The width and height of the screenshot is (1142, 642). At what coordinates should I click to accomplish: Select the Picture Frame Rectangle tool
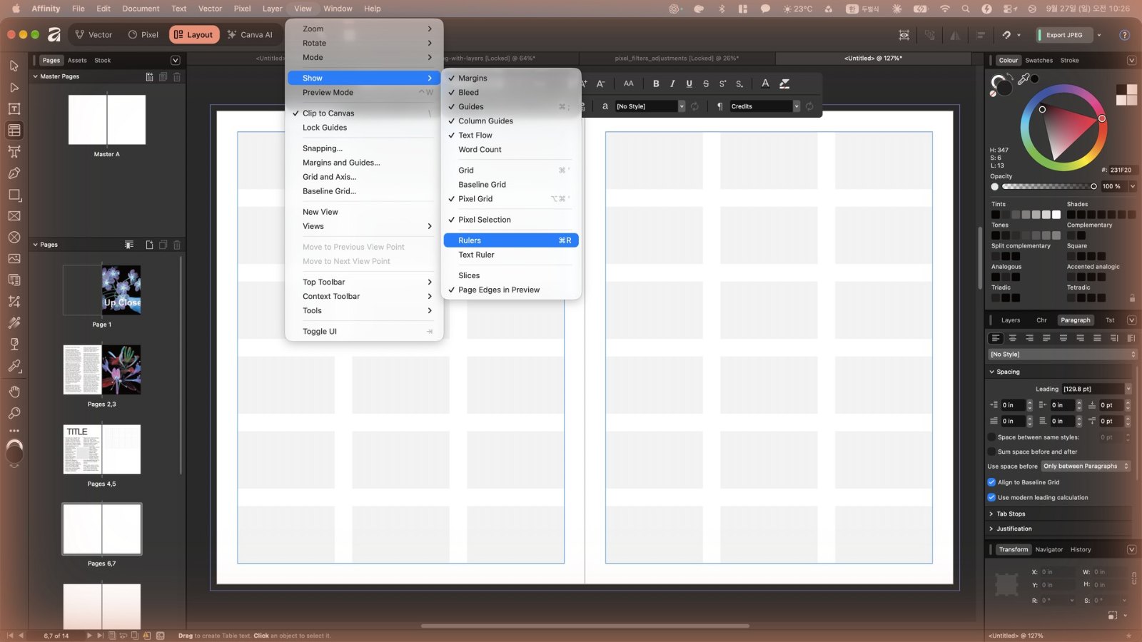click(x=14, y=215)
